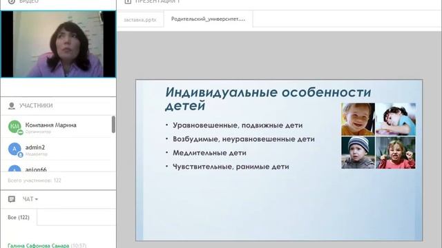
Task: Click the Всего участников: 122 counter
Action: (x=35, y=180)
